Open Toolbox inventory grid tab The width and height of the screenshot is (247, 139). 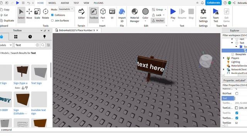(16, 37)
